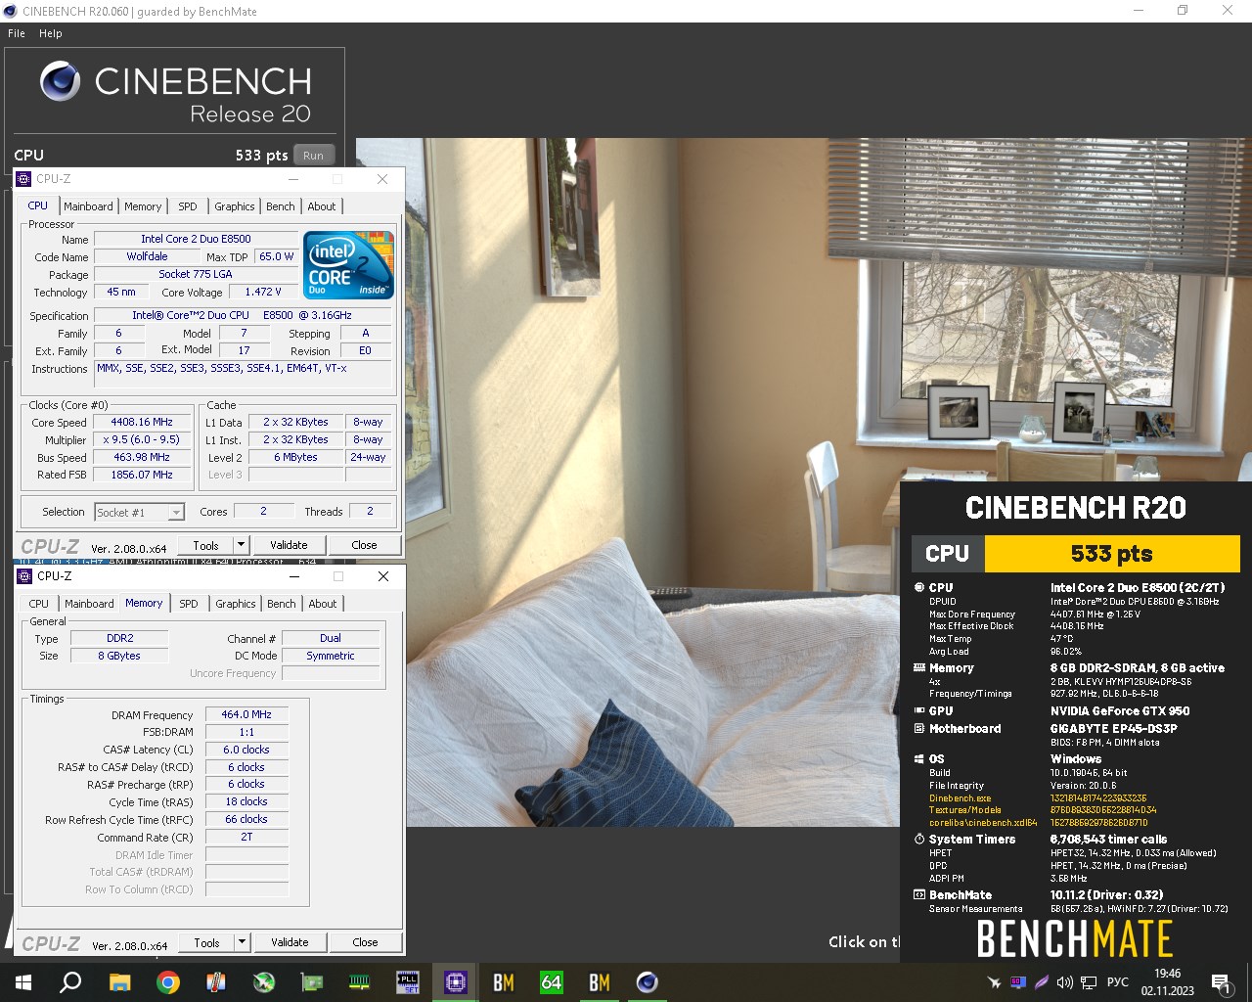
Task: Click CPU-Z icon in upper window title bar
Action: (24, 179)
